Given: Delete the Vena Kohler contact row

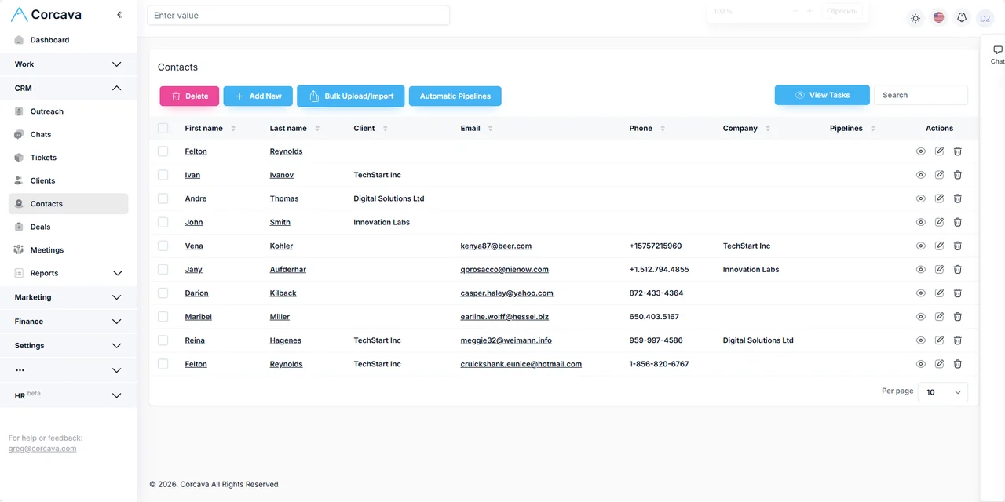Looking at the screenshot, I should (958, 246).
